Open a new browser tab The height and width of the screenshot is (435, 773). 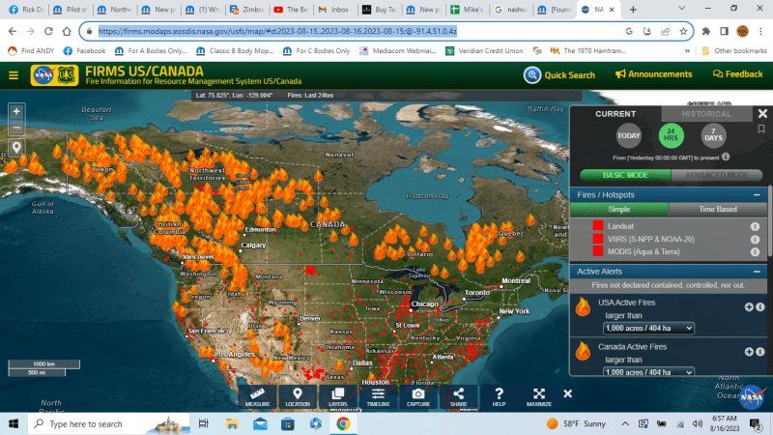633,10
